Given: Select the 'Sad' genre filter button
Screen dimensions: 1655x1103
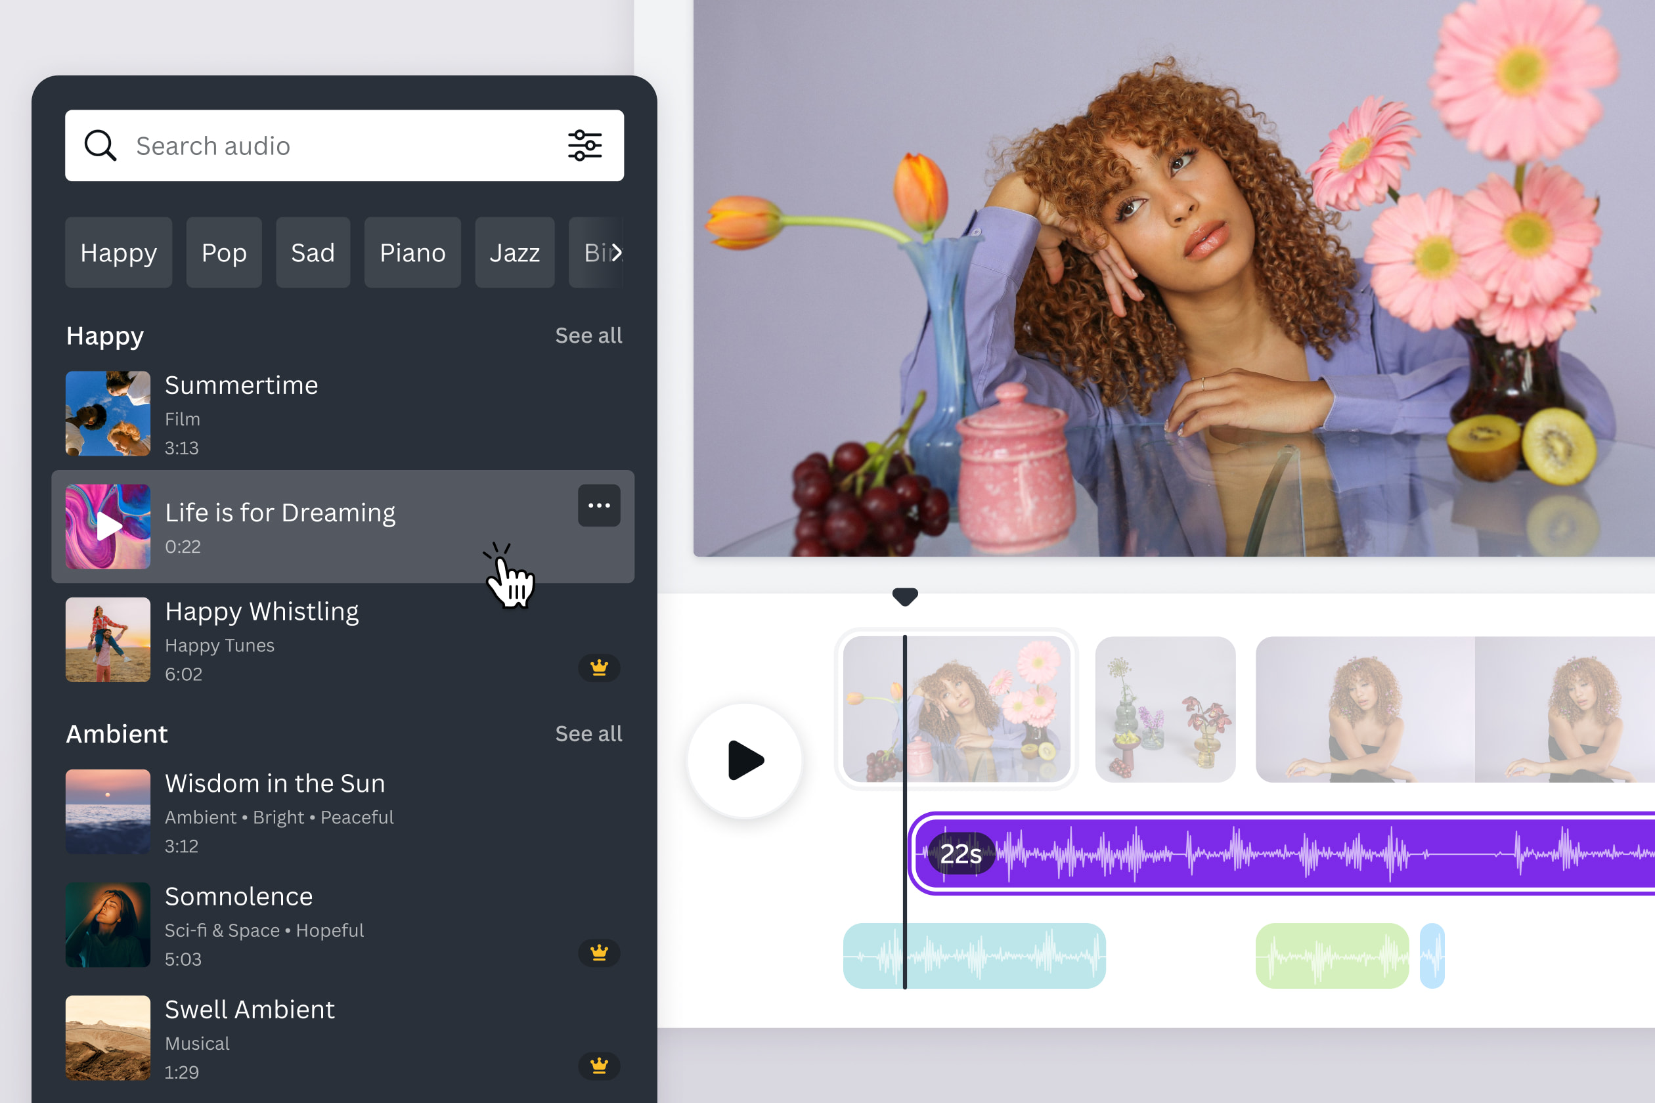Looking at the screenshot, I should point(311,251).
